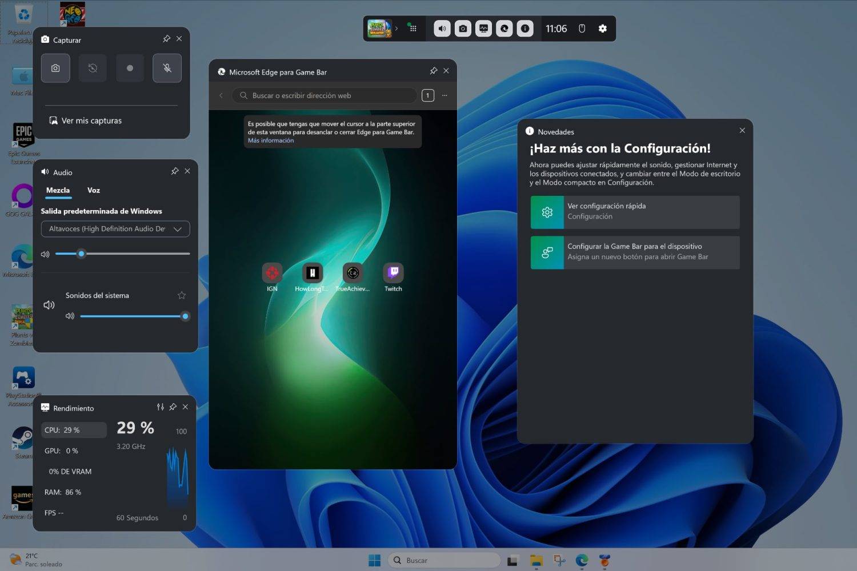This screenshot has height=571, width=857.
Task: Follow the Más información link
Action: (x=271, y=140)
